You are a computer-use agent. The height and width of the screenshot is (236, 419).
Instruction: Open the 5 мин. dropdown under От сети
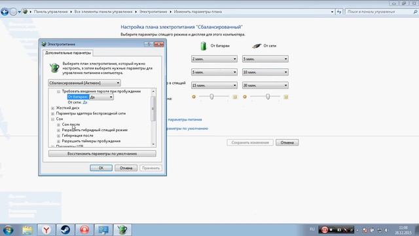[265, 59]
